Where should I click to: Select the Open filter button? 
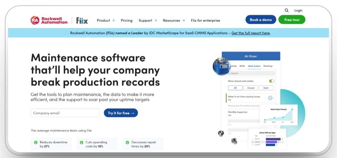[x=266, y=88]
